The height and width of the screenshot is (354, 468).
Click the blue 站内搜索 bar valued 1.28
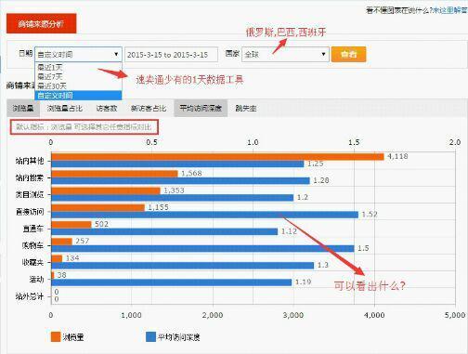tap(180, 181)
